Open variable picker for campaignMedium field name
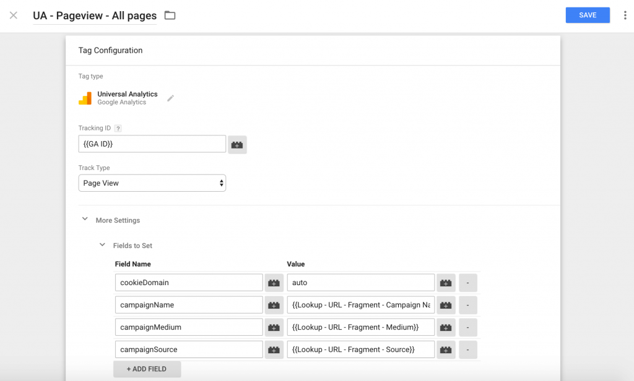The width and height of the screenshot is (634, 381). [x=274, y=327]
